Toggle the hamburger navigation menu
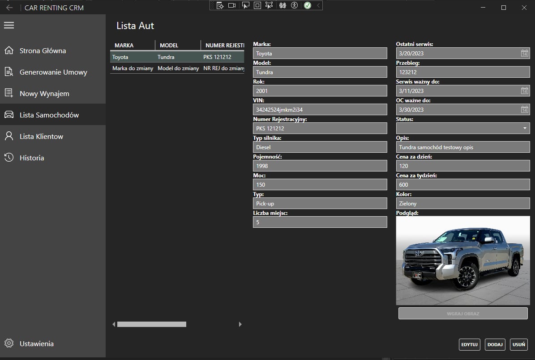This screenshot has width=535, height=360. point(9,25)
